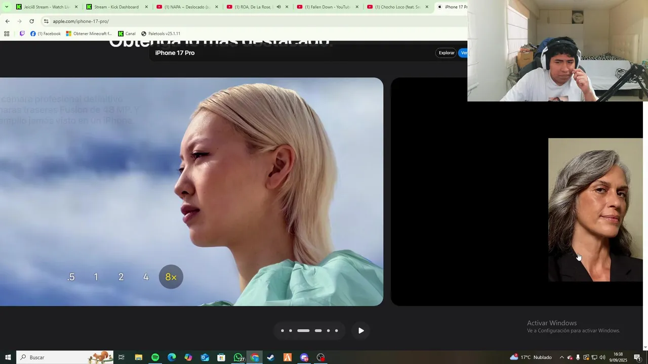Viewport: 648px width, 364px height.
Task: Open the volume control in tray
Action: (x=602, y=357)
